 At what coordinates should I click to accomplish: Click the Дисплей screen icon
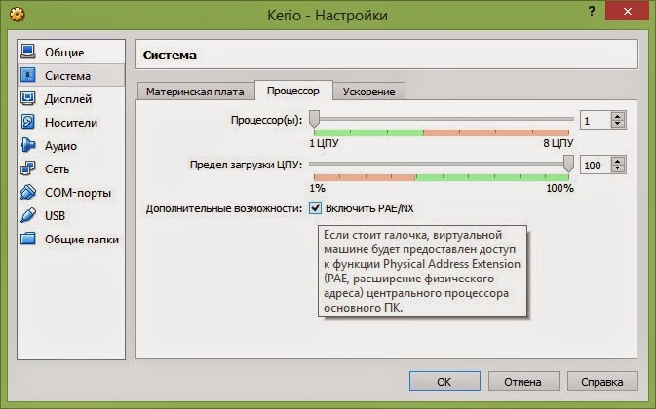(x=28, y=98)
